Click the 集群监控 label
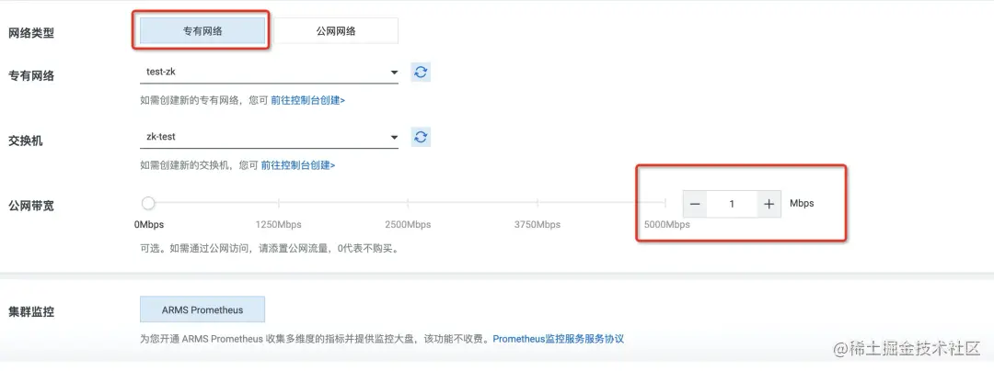Viewport: 994px width, 371px height. 31,311
